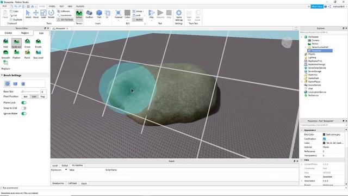The image size is (348, 196).
Task: Open the Terrain Editor from ribbon
Action: tap(79, 14)
